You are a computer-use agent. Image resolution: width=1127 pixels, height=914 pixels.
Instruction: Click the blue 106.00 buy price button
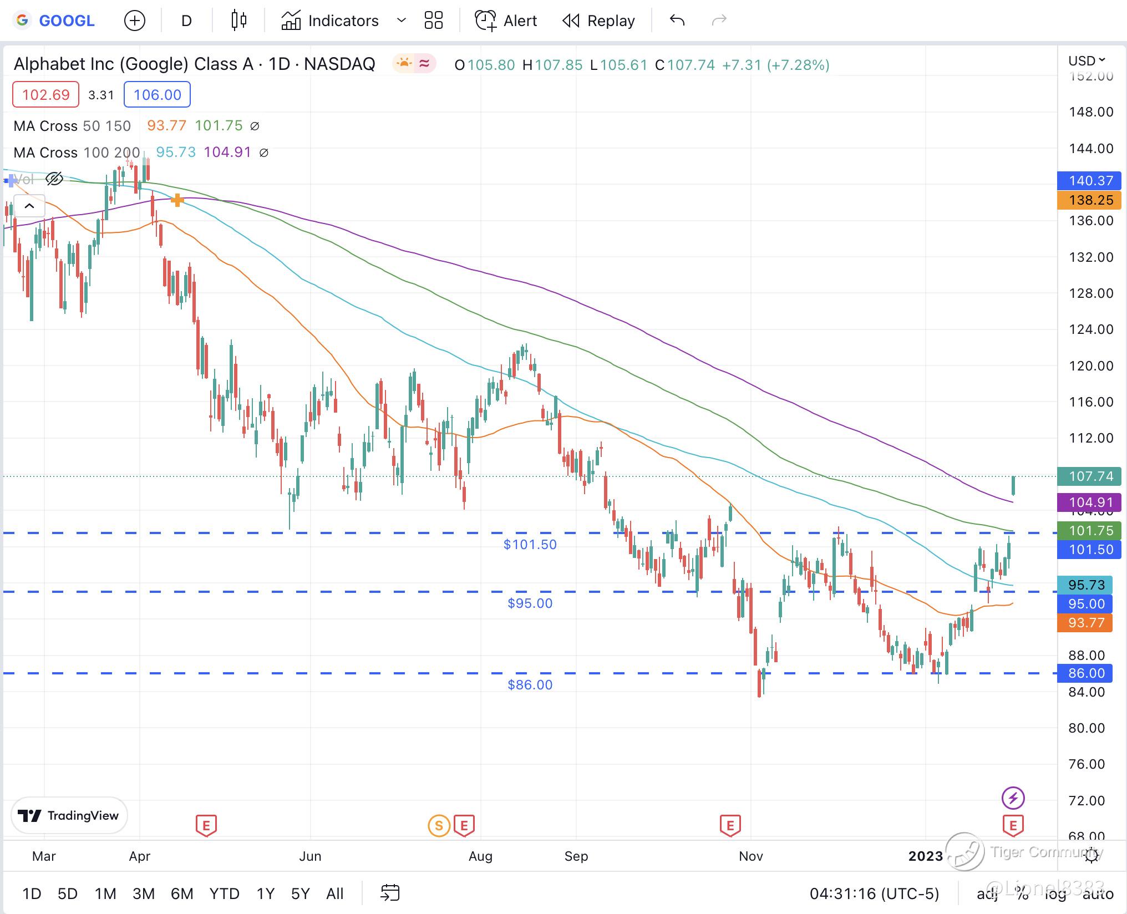157,94
